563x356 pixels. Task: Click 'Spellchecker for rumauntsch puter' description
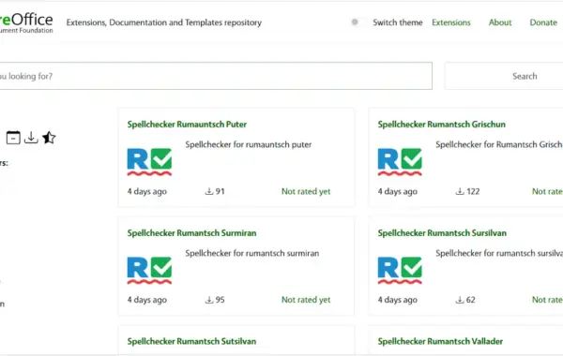pyautogui.click(x=249, y=144)
